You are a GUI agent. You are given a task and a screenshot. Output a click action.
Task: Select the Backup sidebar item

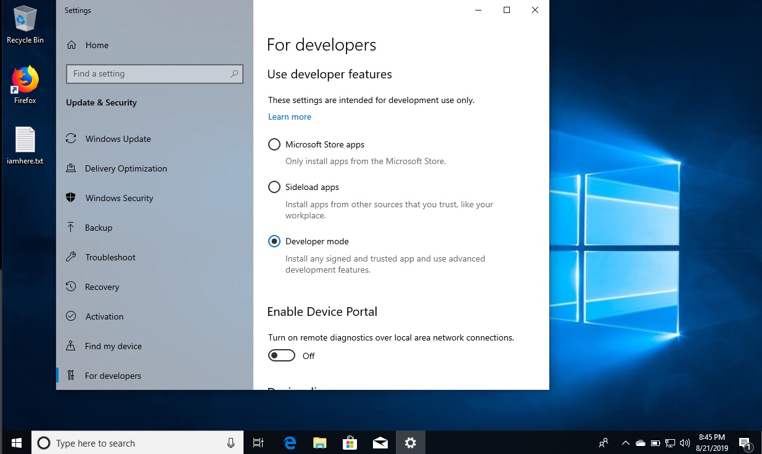tap(99, 228)
